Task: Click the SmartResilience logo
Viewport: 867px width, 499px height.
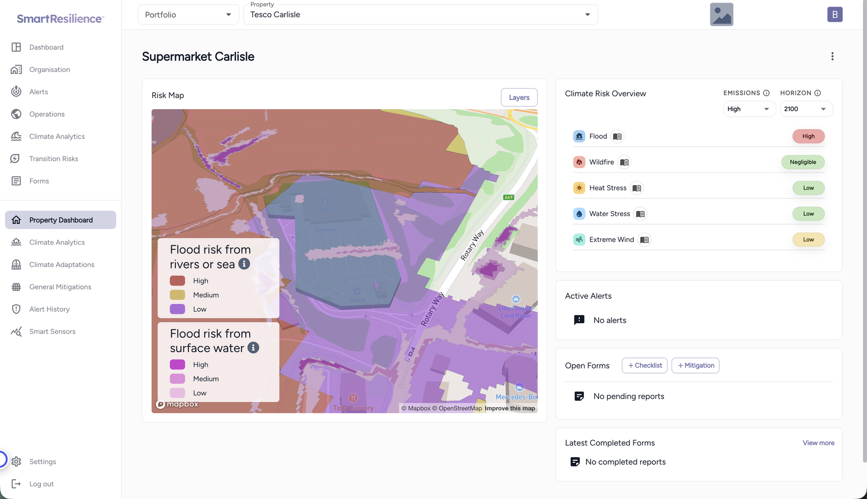Action: pyautogui.click(x=60, y=18)
